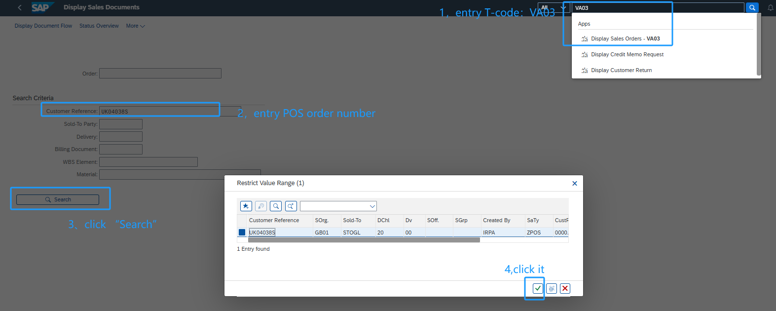Open Display Document Flow
776x311 pixels.
pyautogui.click(x=43, y=26)
